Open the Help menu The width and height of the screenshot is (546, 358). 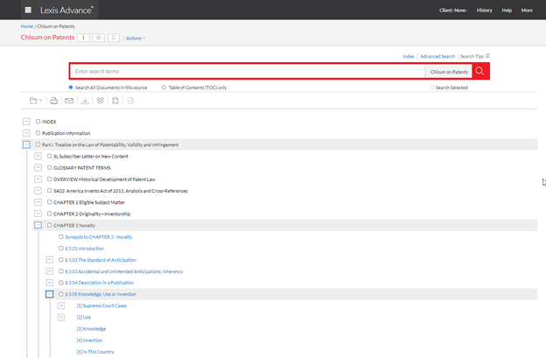tap(507, 11)
